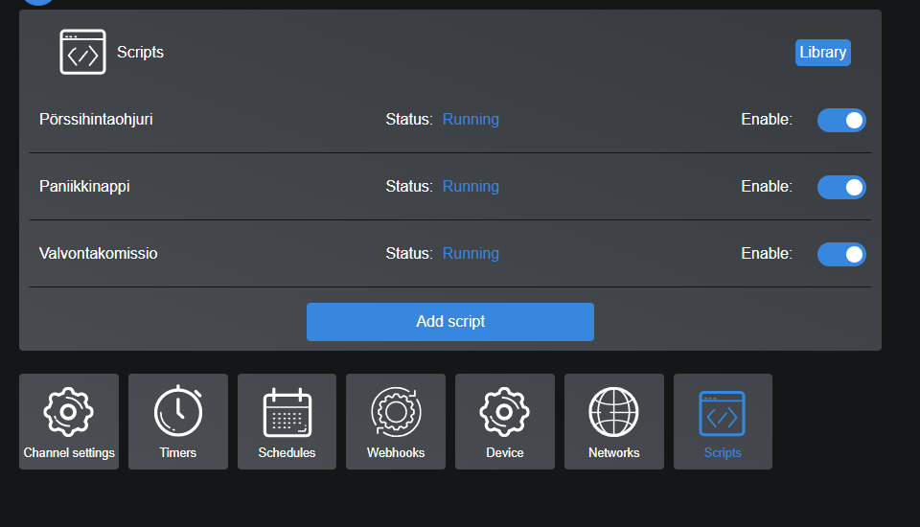
Task: Click Running status of Valvontakomissio
Action: coord(471,254)
